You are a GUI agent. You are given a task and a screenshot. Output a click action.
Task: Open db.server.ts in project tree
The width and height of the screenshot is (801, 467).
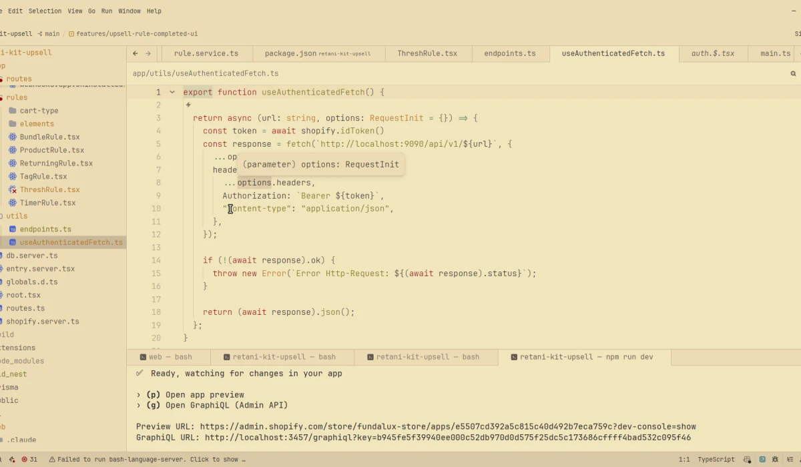[x=32, y=256]
